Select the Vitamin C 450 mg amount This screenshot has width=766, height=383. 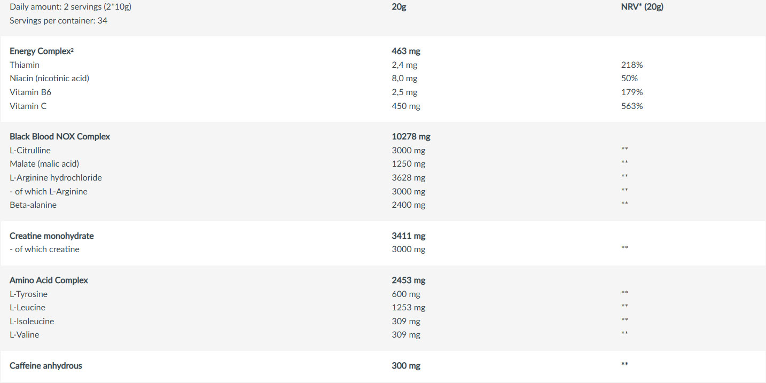406,106
